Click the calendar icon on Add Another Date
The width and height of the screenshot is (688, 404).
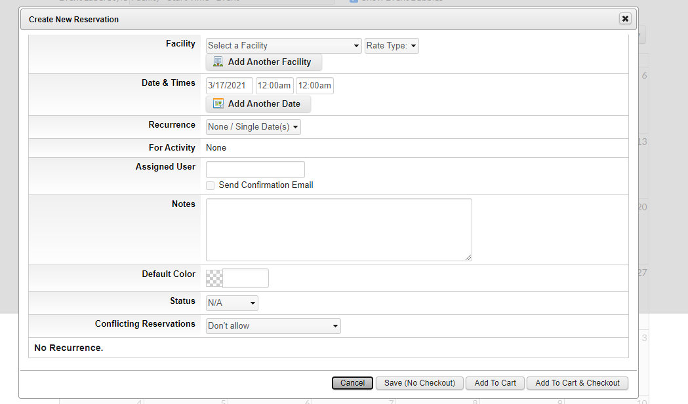click(x=218, y=103)
